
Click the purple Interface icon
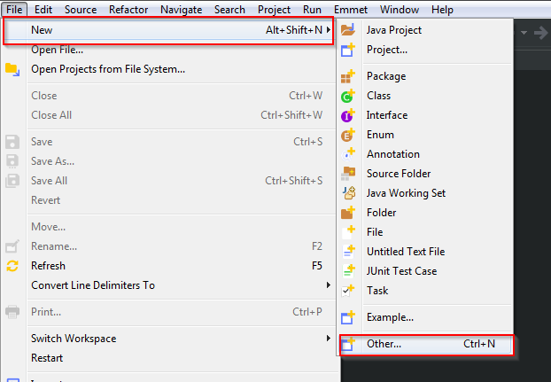point(348,115)
